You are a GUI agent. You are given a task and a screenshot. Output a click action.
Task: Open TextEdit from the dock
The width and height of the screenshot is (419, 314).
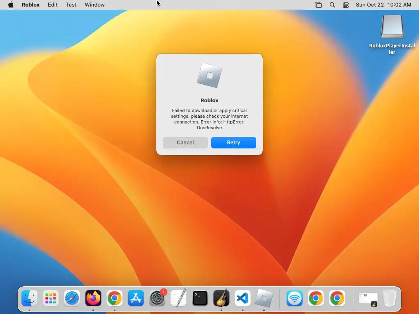tap(178, 298)
